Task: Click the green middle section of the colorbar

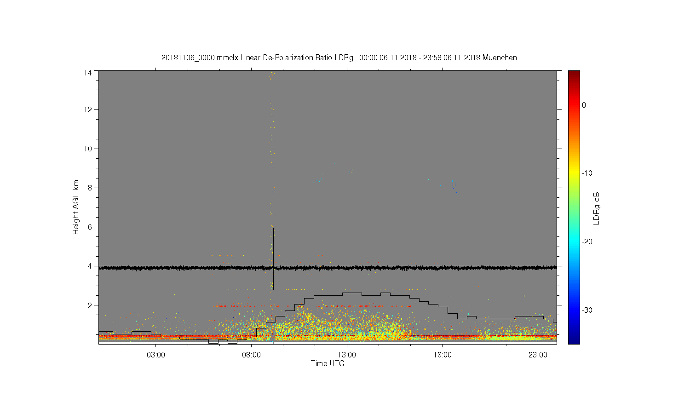Action: click(x=574, y=207)
